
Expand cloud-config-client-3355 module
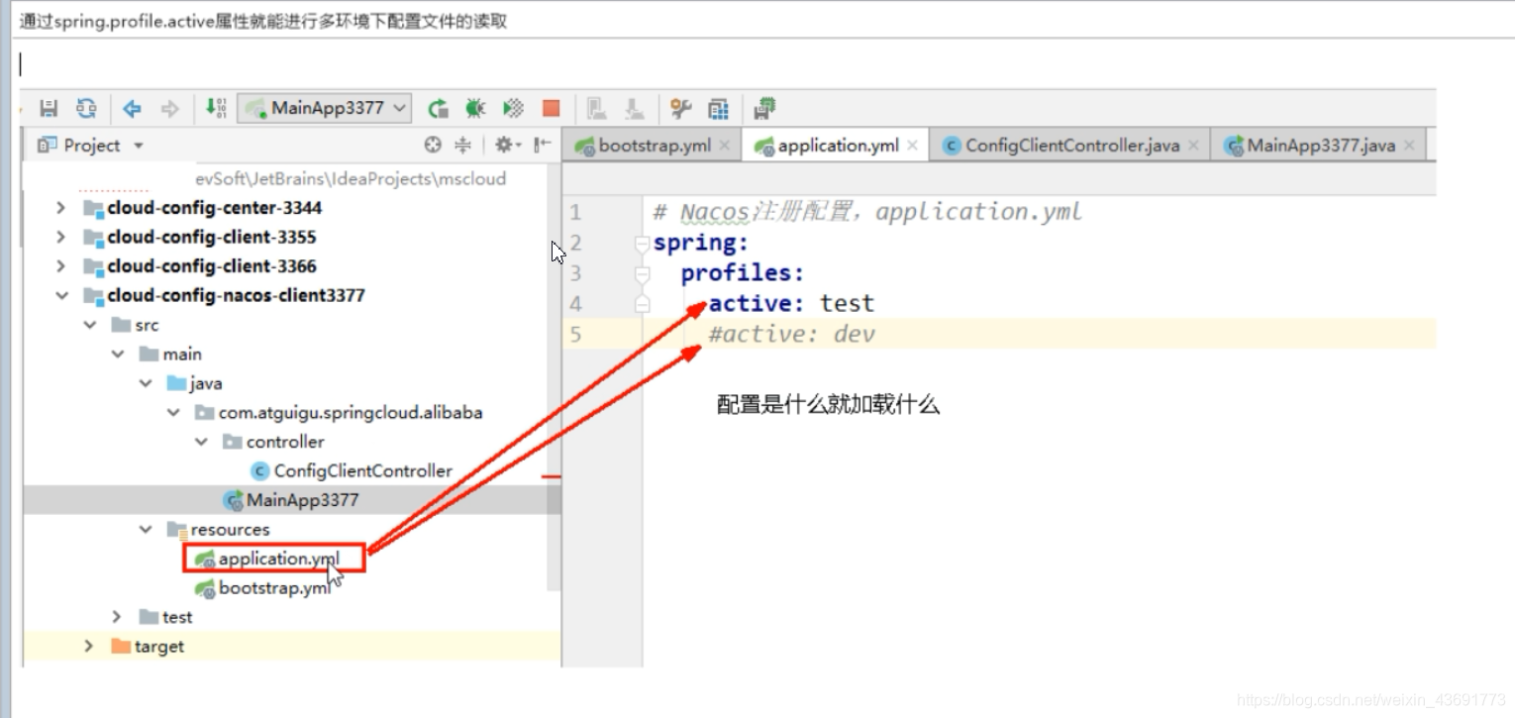[61, 238]
